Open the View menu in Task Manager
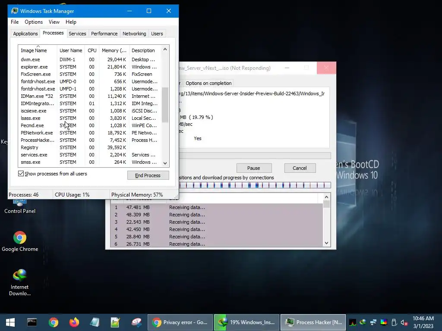 (54, 22)
